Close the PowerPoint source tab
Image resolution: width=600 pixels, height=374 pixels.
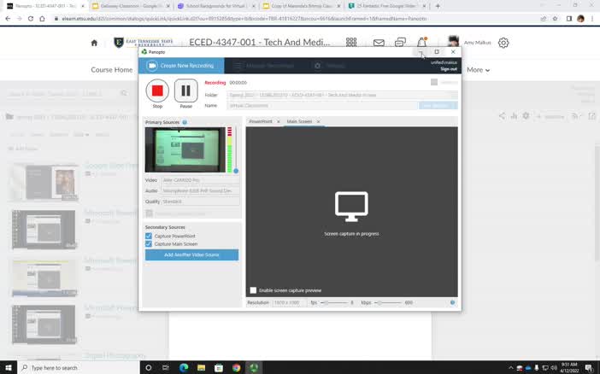(x=279, y=121)
